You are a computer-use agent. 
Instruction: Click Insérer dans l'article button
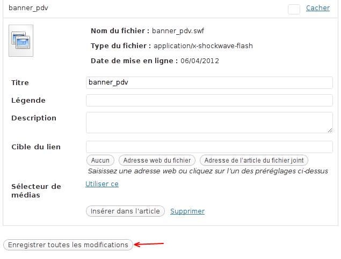pos(125,211)
